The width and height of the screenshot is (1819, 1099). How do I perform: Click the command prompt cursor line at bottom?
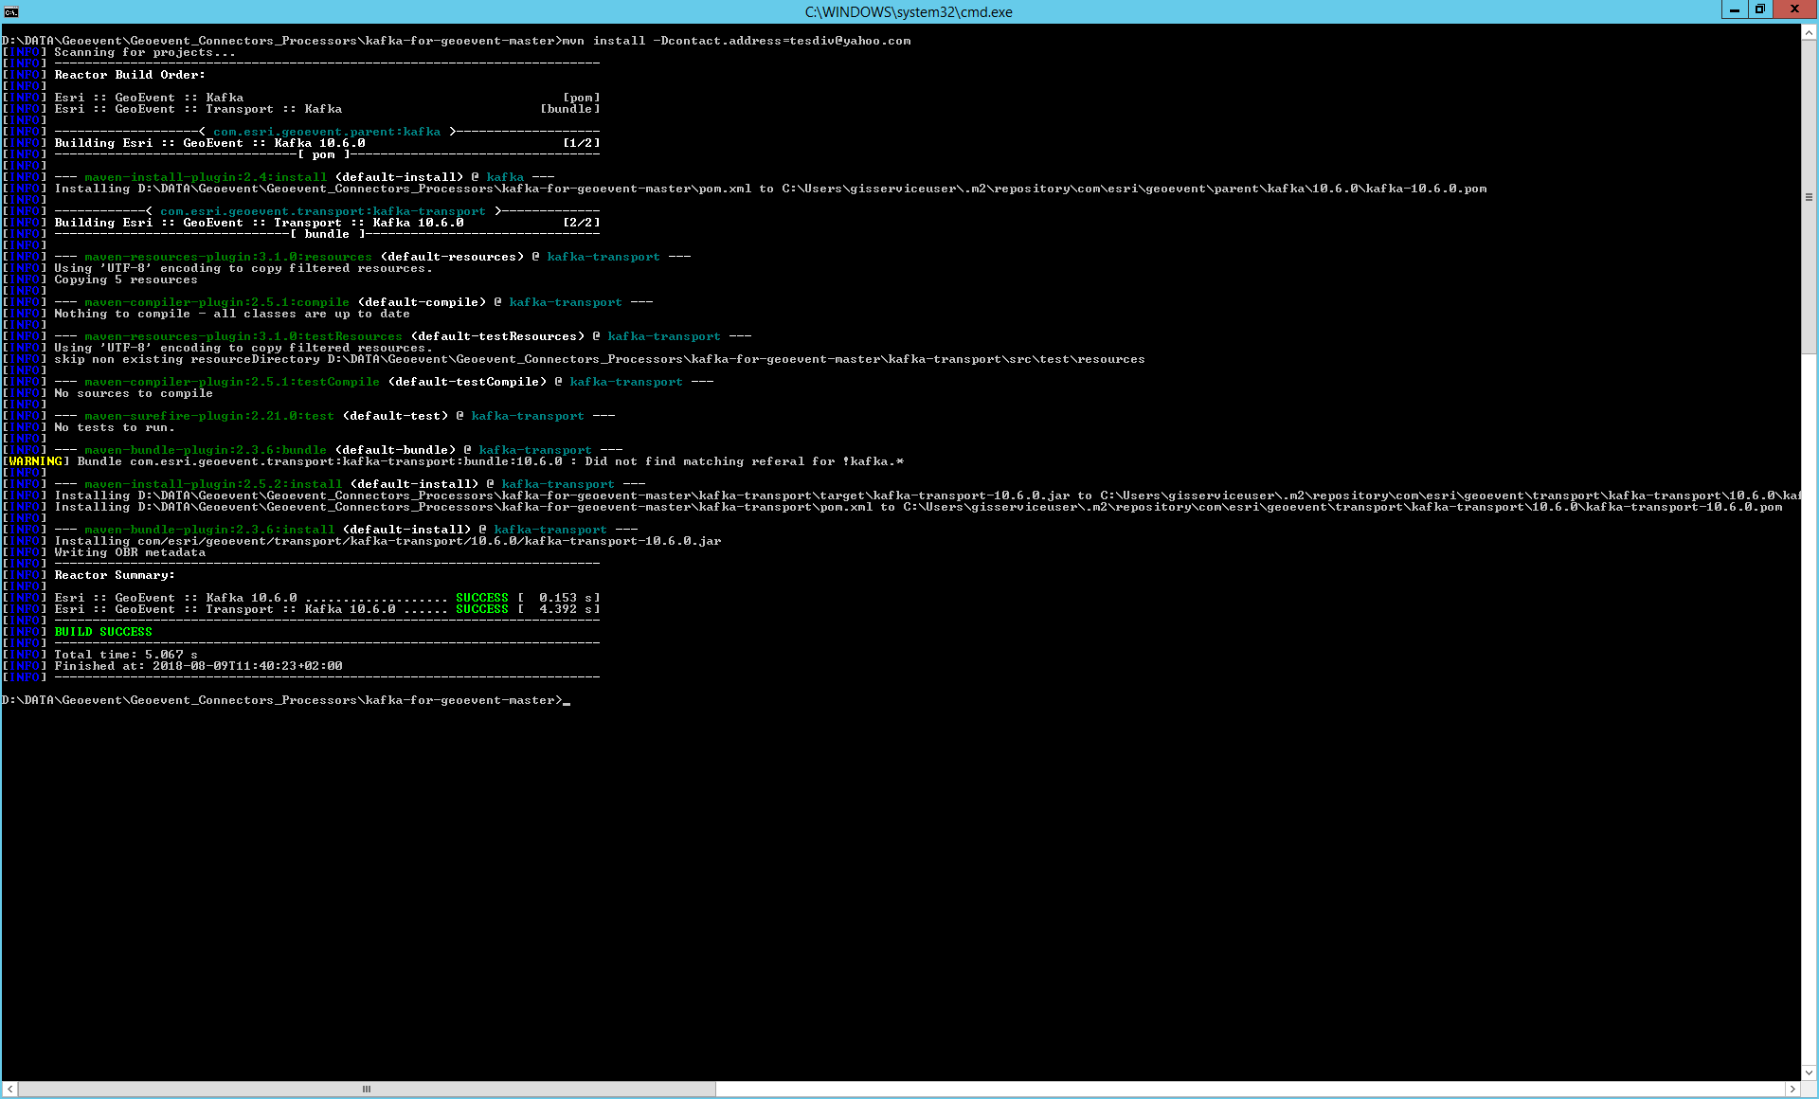click(286, 700)
